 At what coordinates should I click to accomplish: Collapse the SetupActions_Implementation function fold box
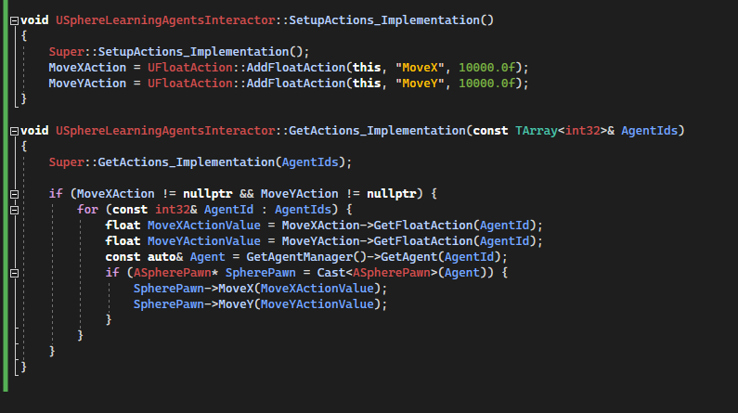click(14, 20)
